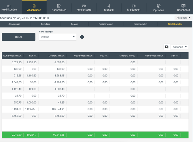Sort by Differenz in EUR column header
Image resolution: width=193 pixels, height=142 pixels.
(56, 56)
